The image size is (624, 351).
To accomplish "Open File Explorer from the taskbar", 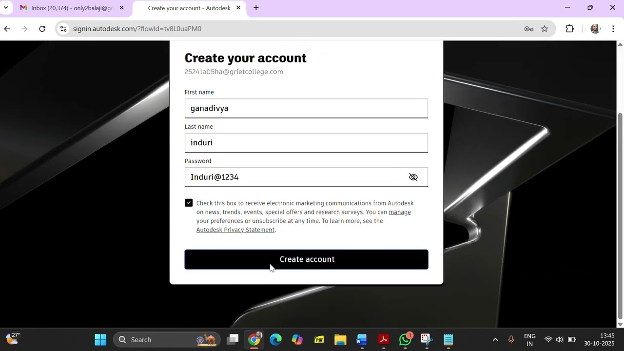I will tap(340, 340).
